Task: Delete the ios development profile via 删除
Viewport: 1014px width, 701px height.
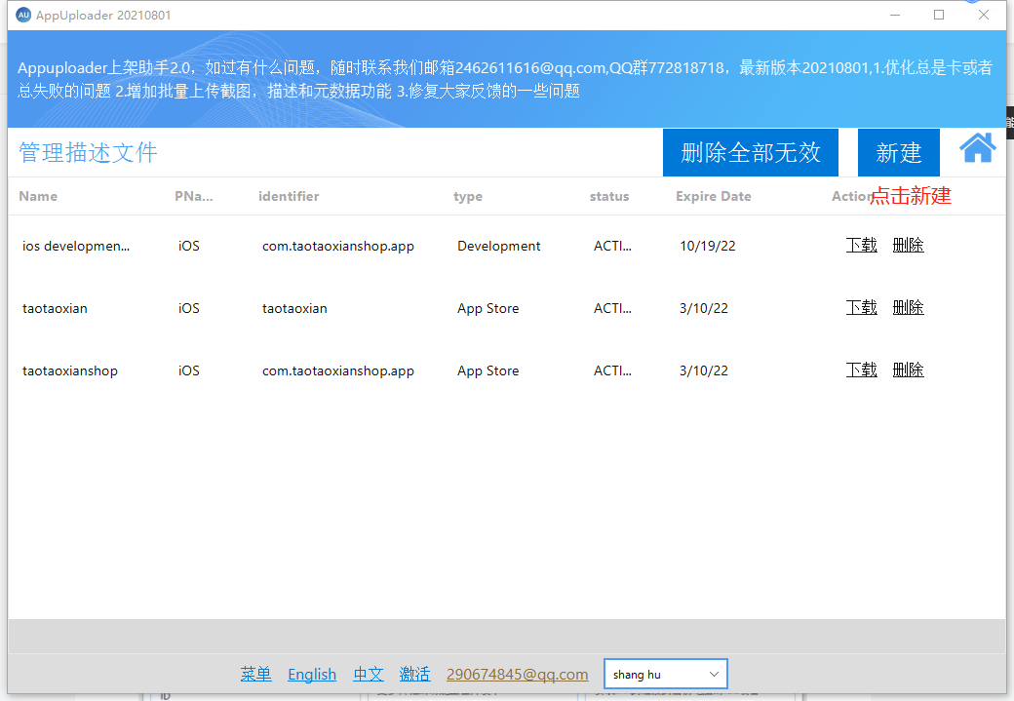Action: click(x=908, y=245)
